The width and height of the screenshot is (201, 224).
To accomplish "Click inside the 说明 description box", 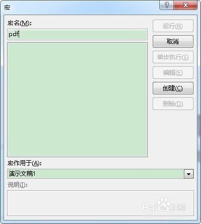I will [100, 203].
